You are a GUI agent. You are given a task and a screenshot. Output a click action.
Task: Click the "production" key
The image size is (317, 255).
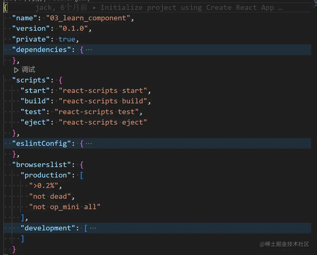pyautogui.click(x=46, y=175)
